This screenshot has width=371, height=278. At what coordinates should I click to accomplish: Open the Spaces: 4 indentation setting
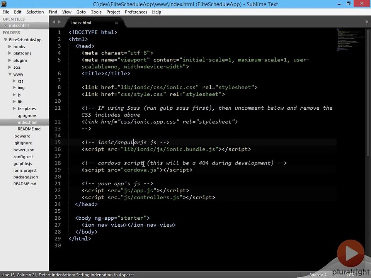pos(318,275)
